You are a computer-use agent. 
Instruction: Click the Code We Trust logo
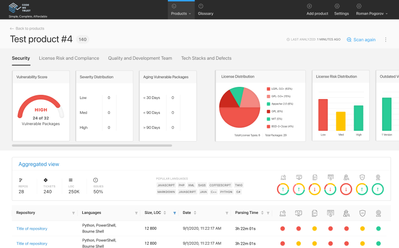coord(15,8)
